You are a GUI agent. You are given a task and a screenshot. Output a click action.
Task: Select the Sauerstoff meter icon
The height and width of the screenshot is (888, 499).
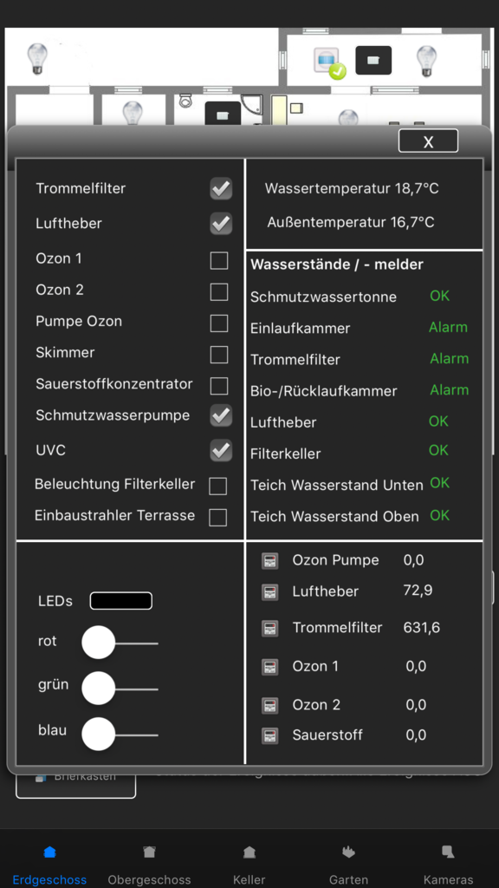[270, 735]
